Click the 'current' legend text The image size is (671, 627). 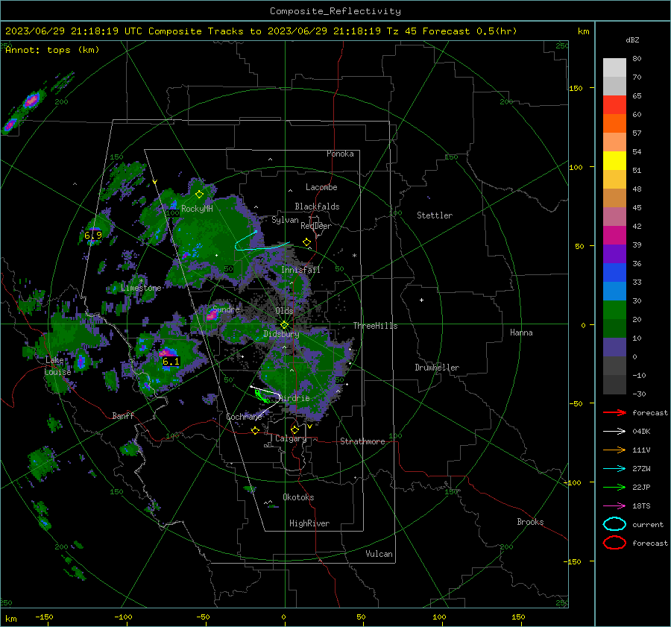point(648,525)
